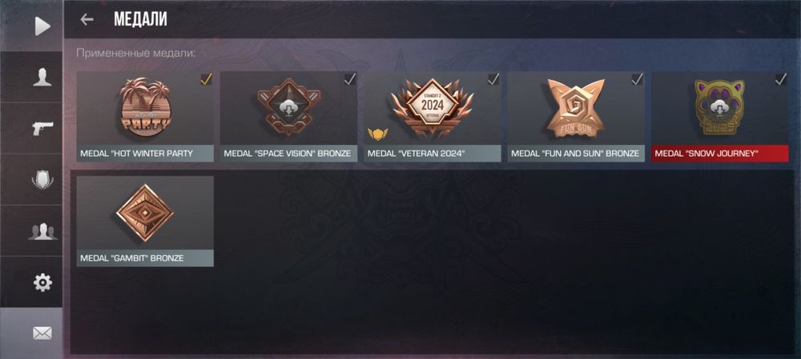Open the pistol weapons icon
The height and width of the screenshot is (359, 801).
point(42,128)
